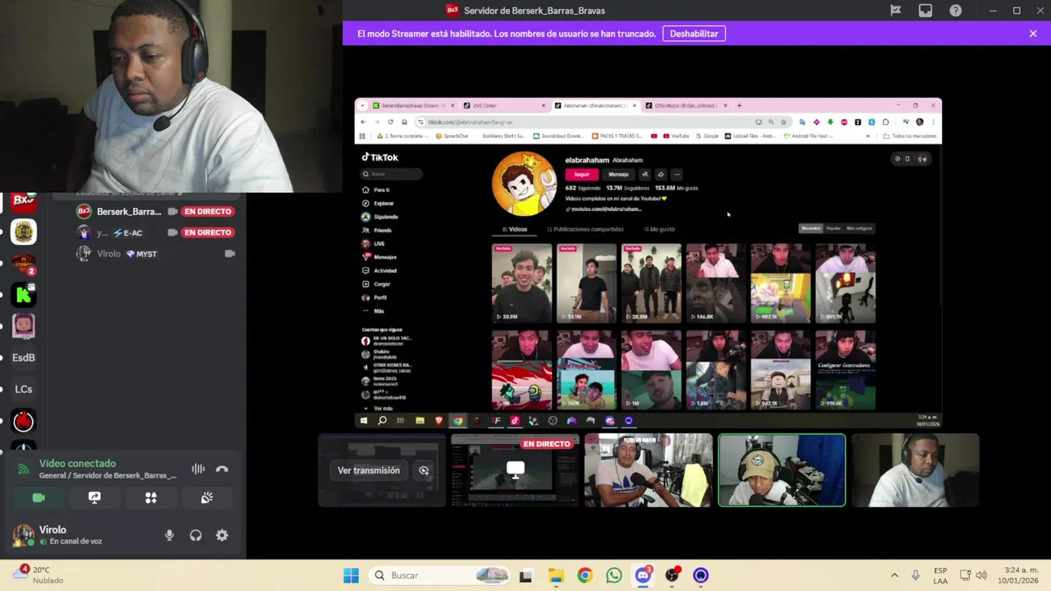The height and width of the screenshot is (591, 1051).
Task: Open Task View on the Windows taskbar
Action: tap(525, 575)
